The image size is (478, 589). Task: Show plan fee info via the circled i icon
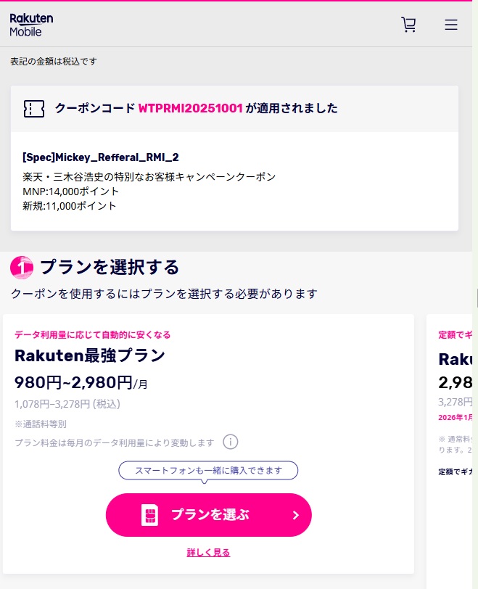point(231,442)
